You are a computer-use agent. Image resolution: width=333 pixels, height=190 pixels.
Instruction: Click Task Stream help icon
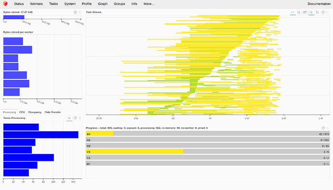[323, 13]
